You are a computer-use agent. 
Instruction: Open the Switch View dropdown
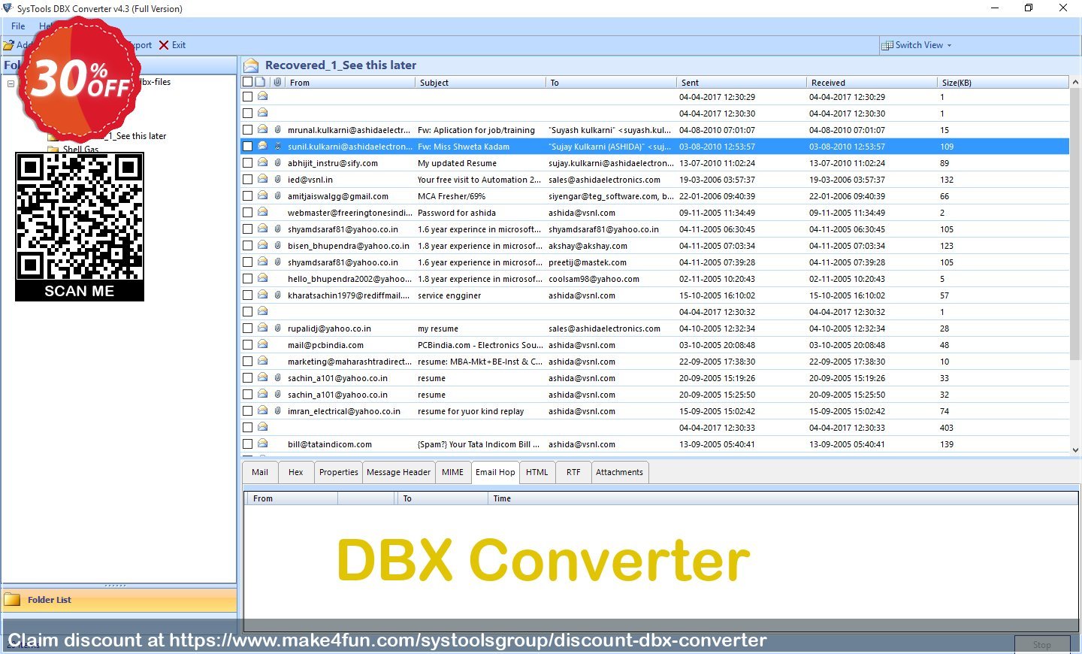(917, 45)
